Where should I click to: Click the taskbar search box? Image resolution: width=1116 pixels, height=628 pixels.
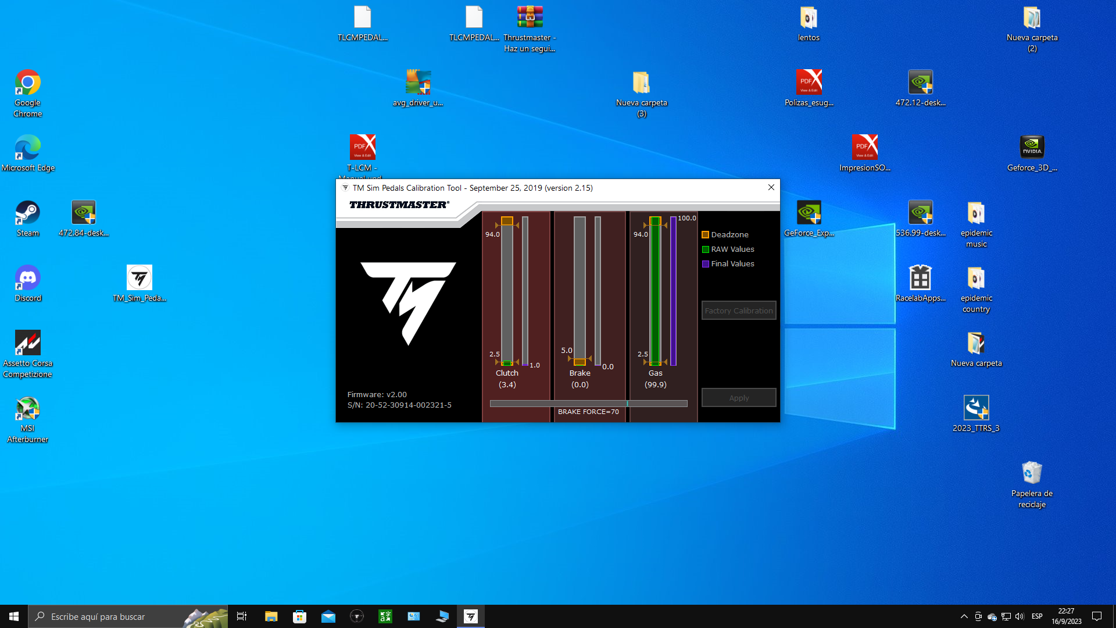(128, 616)
